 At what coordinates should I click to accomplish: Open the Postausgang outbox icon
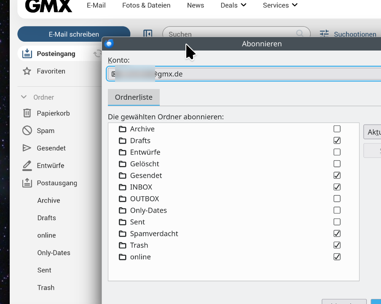[x=27, y=183]
